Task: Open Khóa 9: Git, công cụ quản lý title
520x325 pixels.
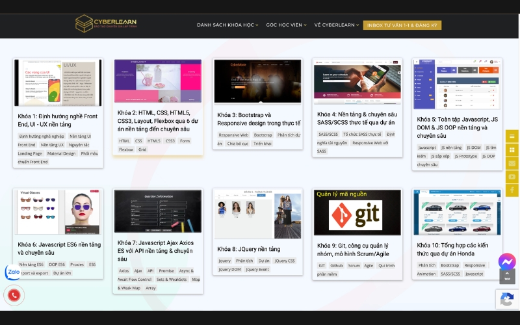Action: pyautogui.click(x=353, y=250)
